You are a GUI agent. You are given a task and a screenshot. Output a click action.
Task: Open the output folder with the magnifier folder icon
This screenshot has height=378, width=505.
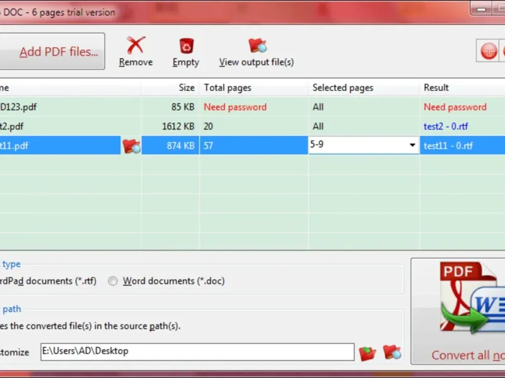pos(392,352)
